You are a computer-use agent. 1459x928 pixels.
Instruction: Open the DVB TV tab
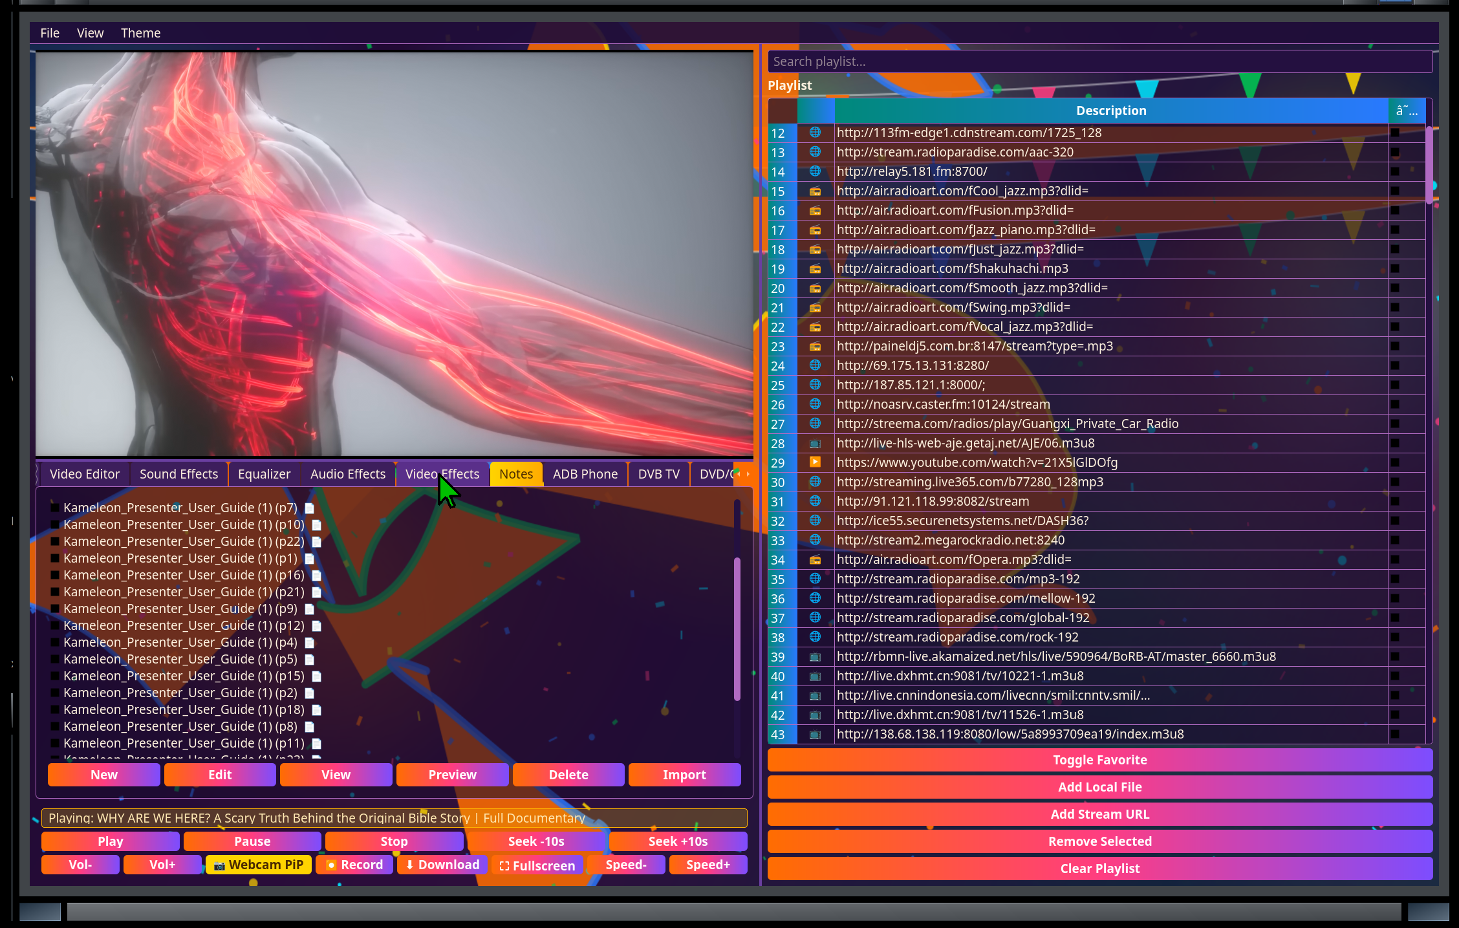coord(659,474)
